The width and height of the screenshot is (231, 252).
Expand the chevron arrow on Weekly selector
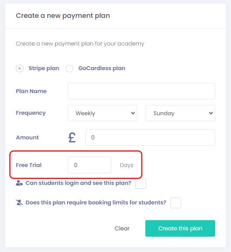(x=133, y=113)
